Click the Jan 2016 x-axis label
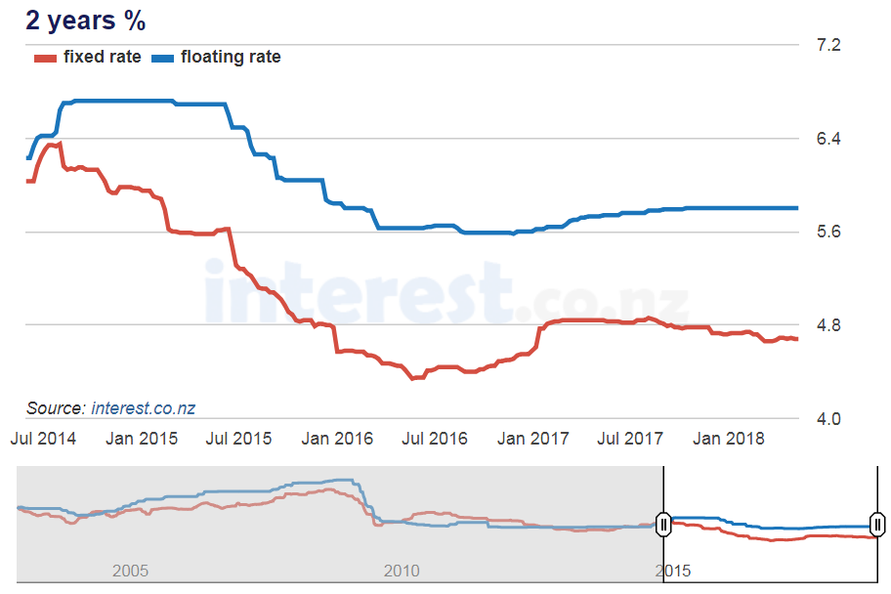Viewport: 891px width, 594px height. [x=337, y=439]
